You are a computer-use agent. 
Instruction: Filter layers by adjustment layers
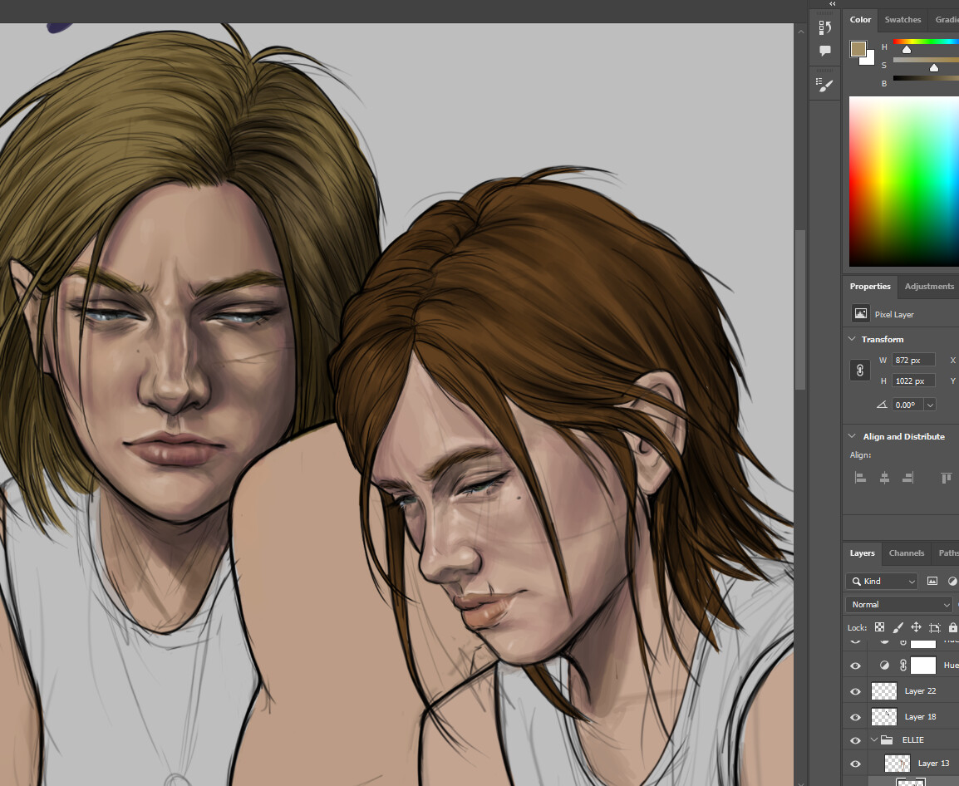coord(952,581)
